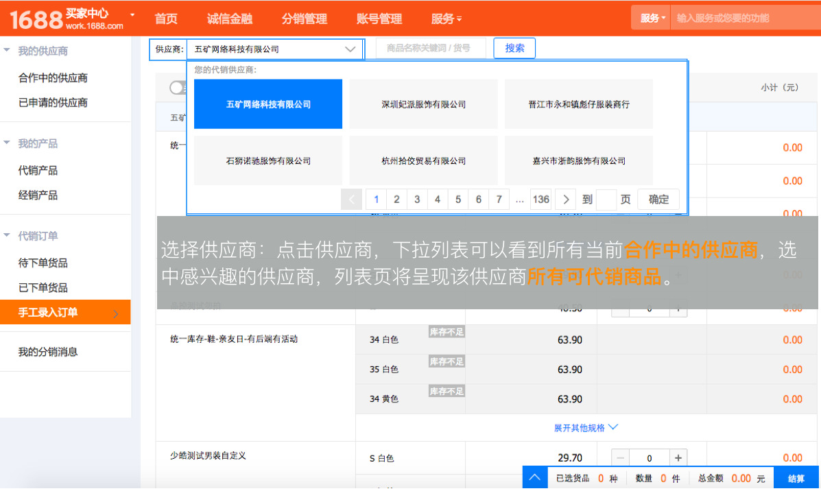Screen dimensions: 821x491
Task: Focus the 商品名称关键词/货号 input field
Action: pyautogui.click(x=431, y=48)
